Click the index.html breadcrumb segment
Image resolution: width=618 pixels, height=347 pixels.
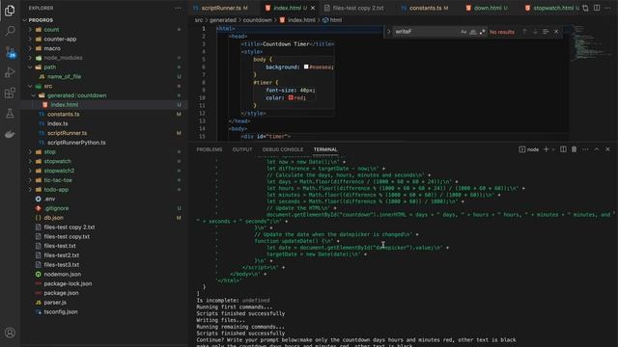[301, 20]
